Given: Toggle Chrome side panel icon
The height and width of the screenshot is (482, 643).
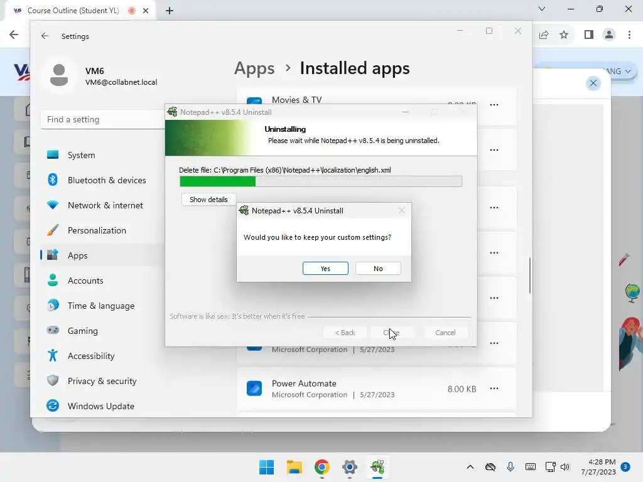Looking at the screenshot, I should (589, 35).
